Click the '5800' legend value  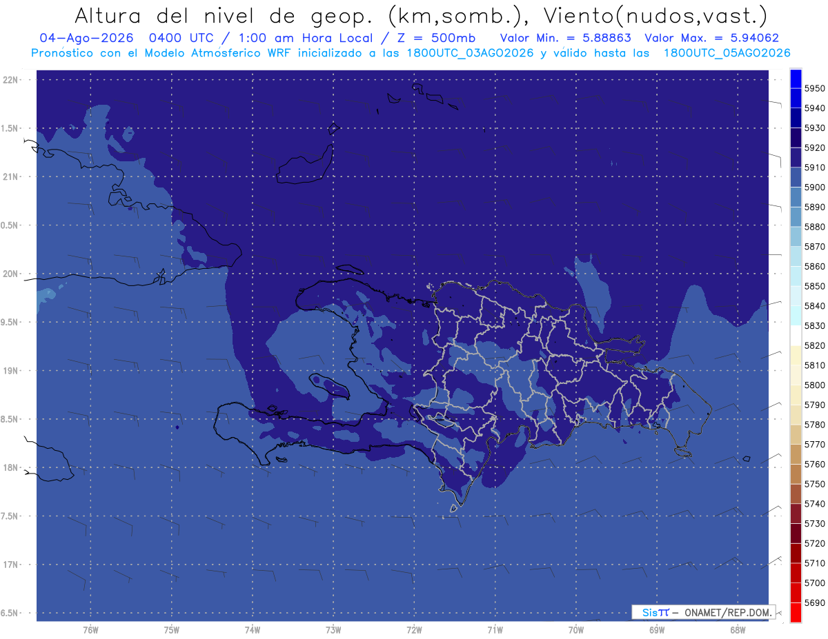pyautogui.click(x=814, y=385)
